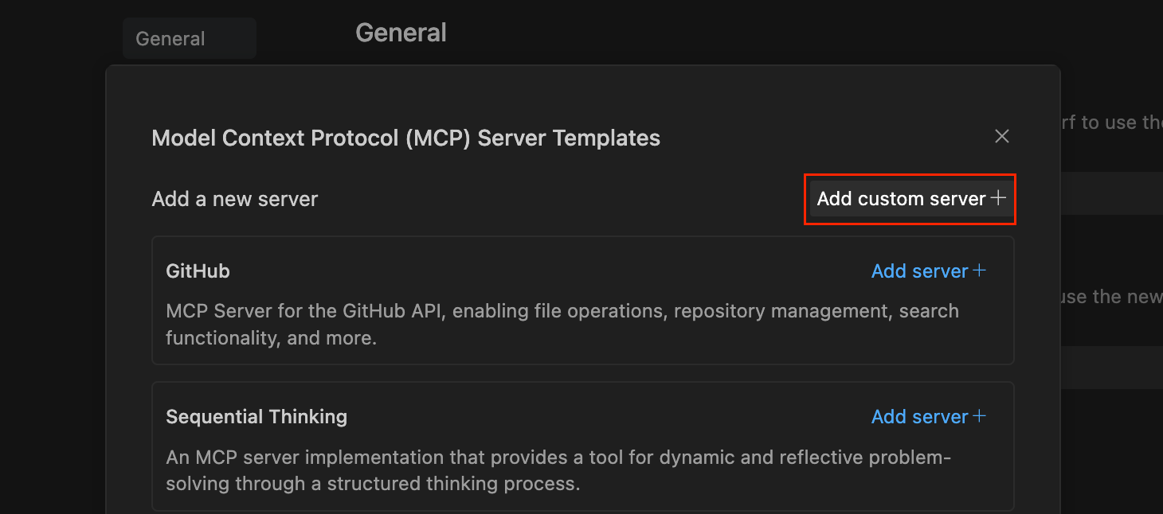The image size is (1163, 514).
Task: Click the "Add a new server" label
Action: click(x=234, y=199)
